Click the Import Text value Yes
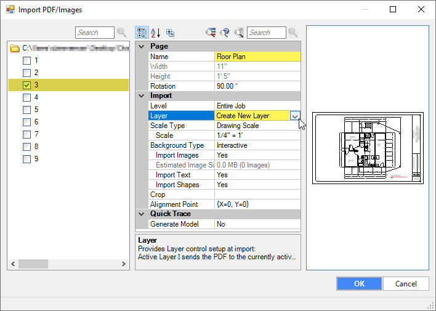This screenshot has width=436, height=311. (x=257, y=175)
